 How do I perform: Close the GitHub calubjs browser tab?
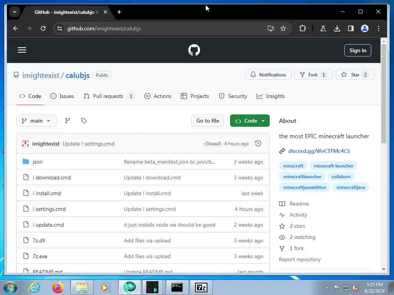(105, 12)
